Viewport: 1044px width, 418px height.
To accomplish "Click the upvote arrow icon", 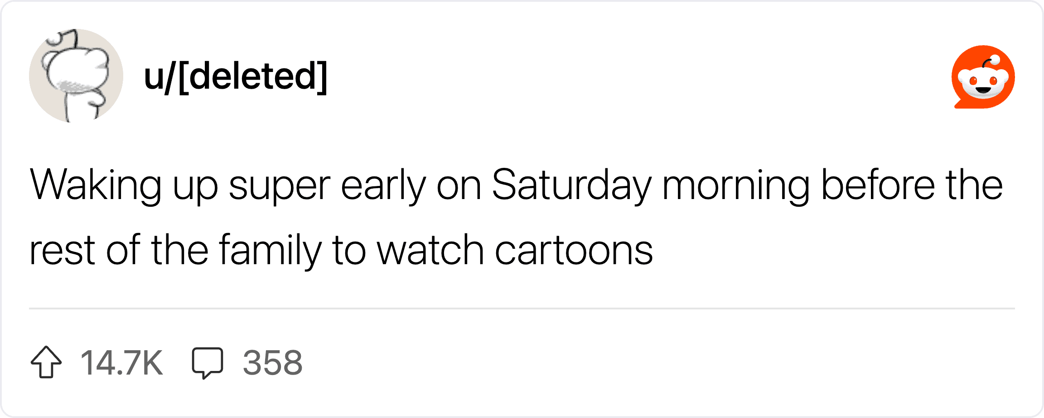I will 46,362.
